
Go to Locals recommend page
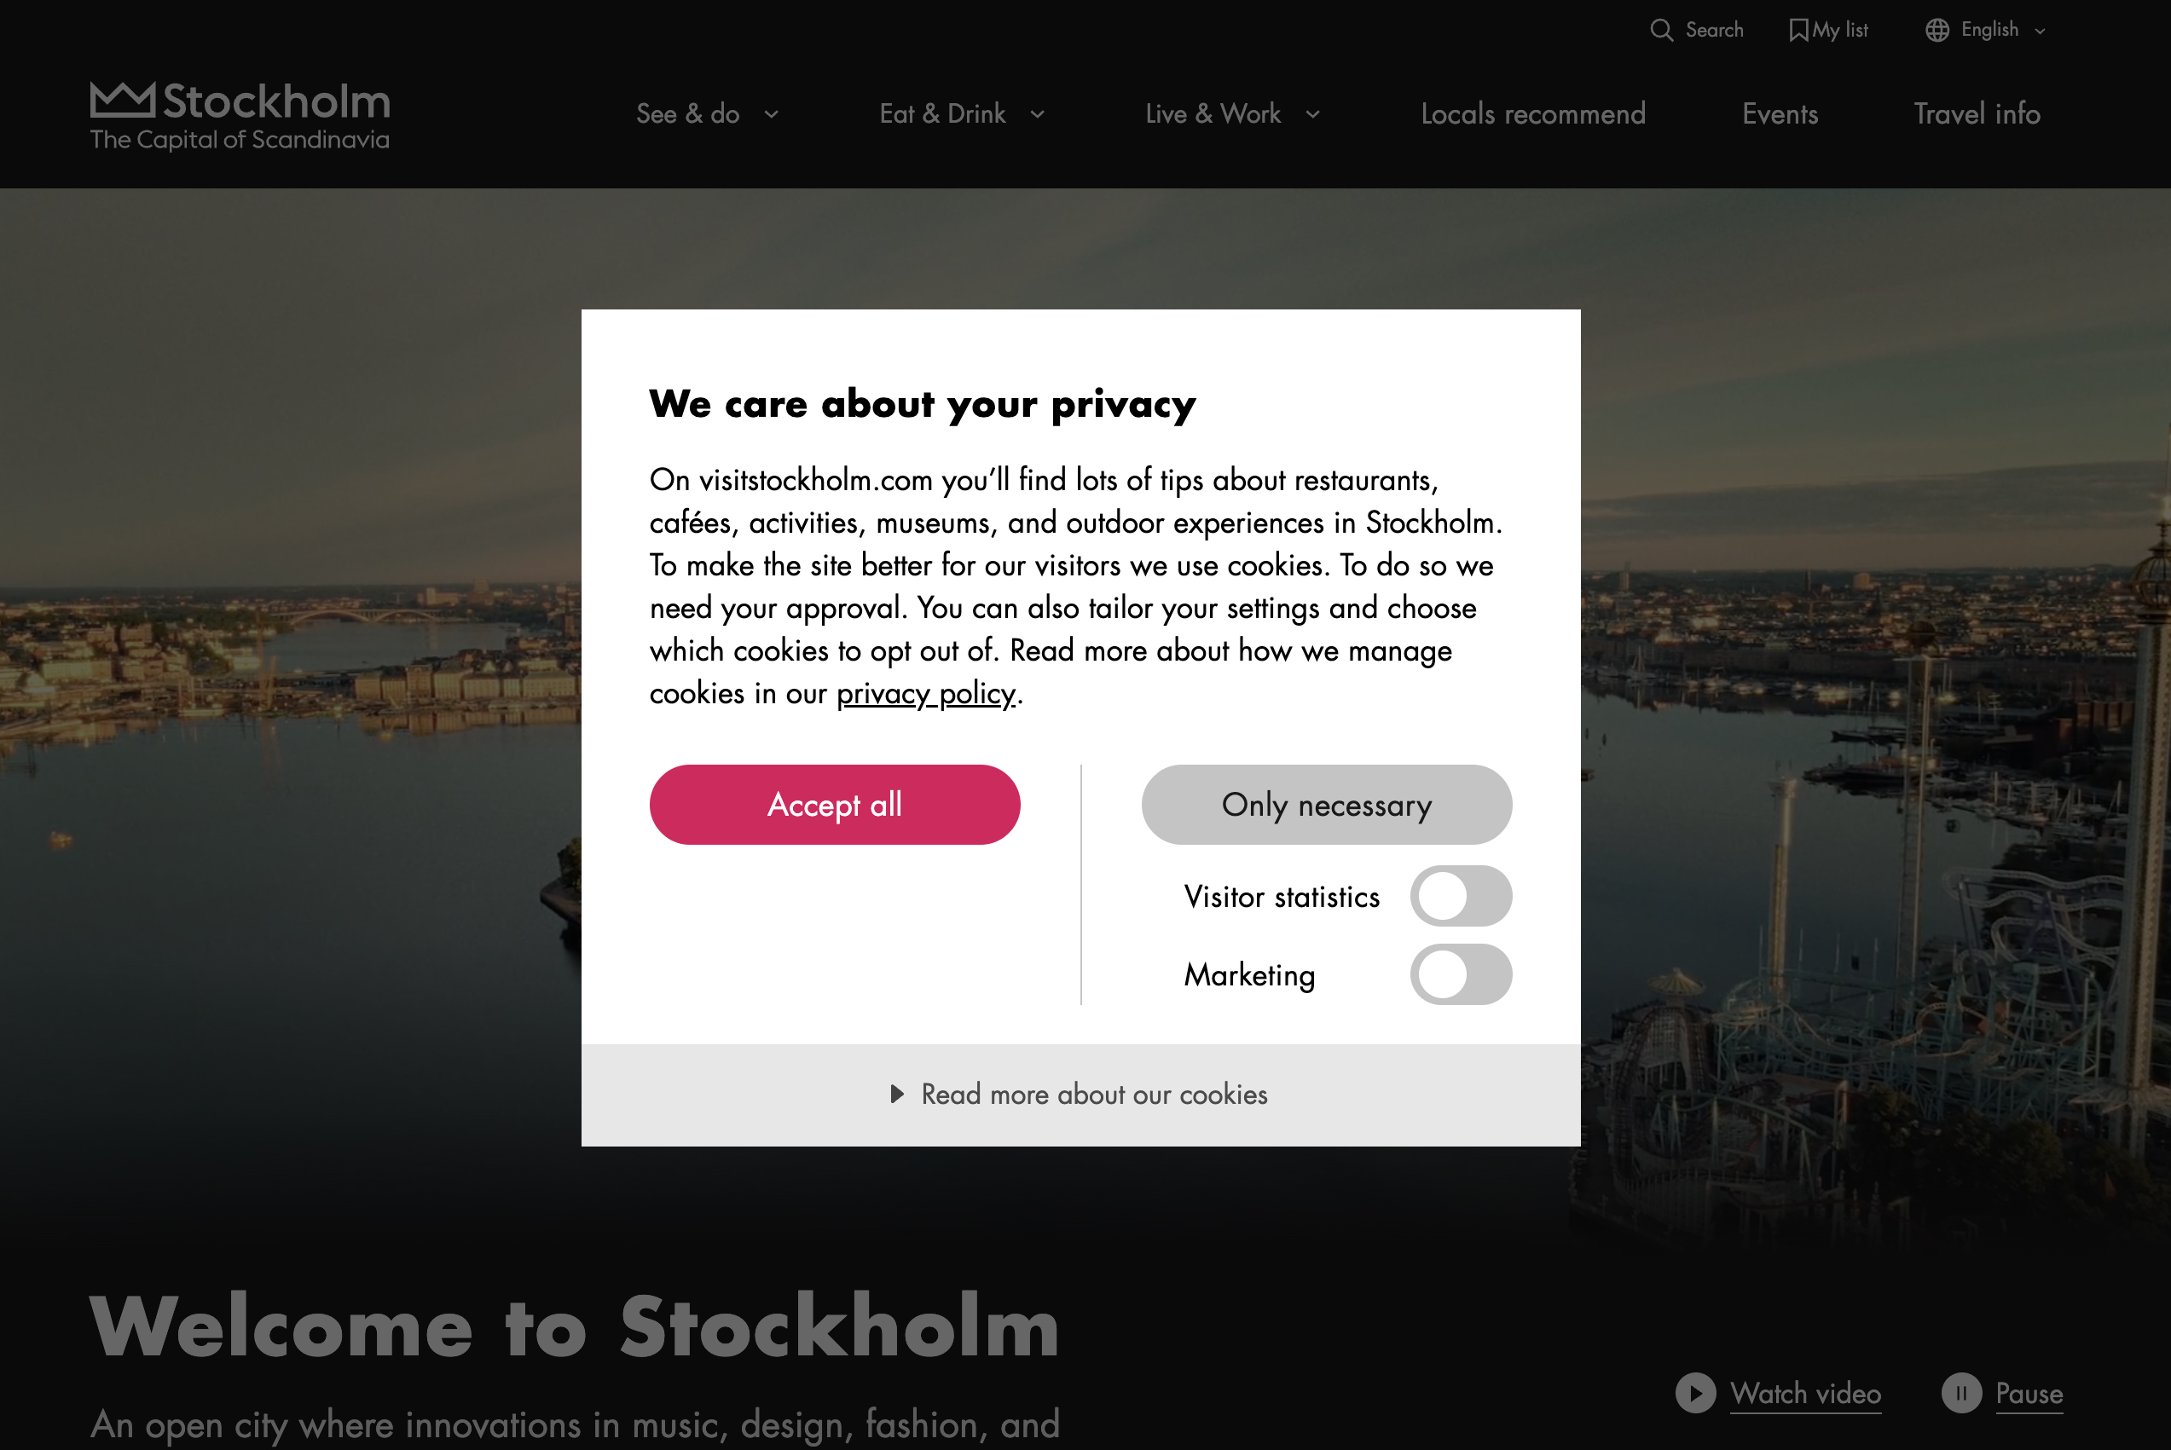1532,113
